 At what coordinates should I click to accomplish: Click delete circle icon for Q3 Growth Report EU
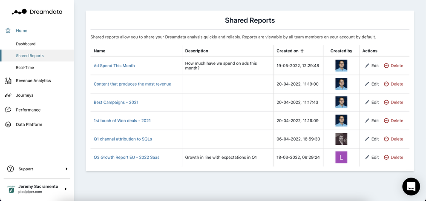pos(386,157)
